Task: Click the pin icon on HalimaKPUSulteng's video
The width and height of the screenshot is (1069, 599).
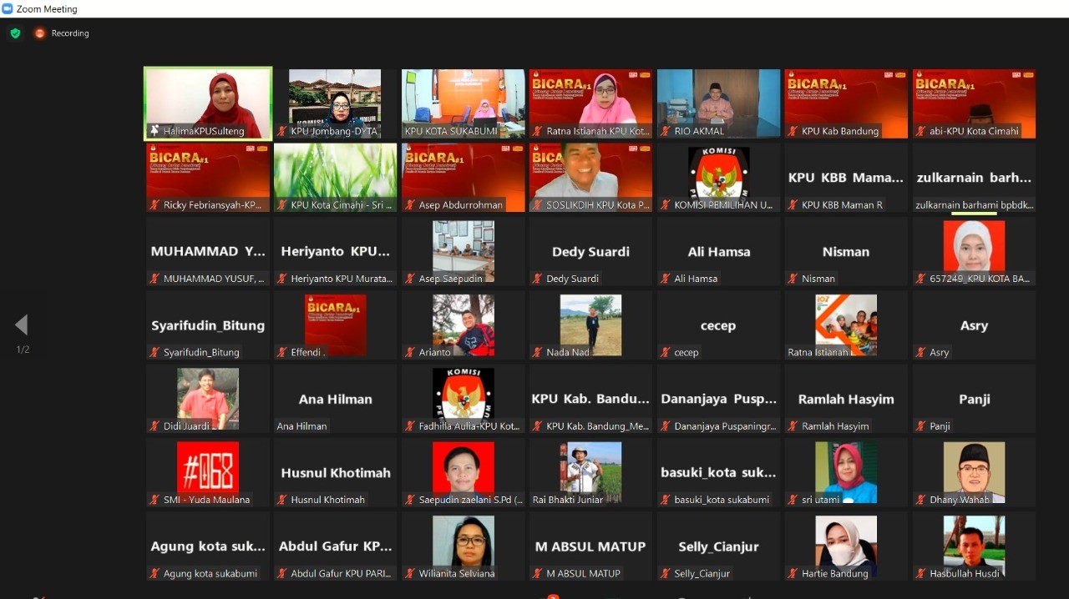Action: 155,131
